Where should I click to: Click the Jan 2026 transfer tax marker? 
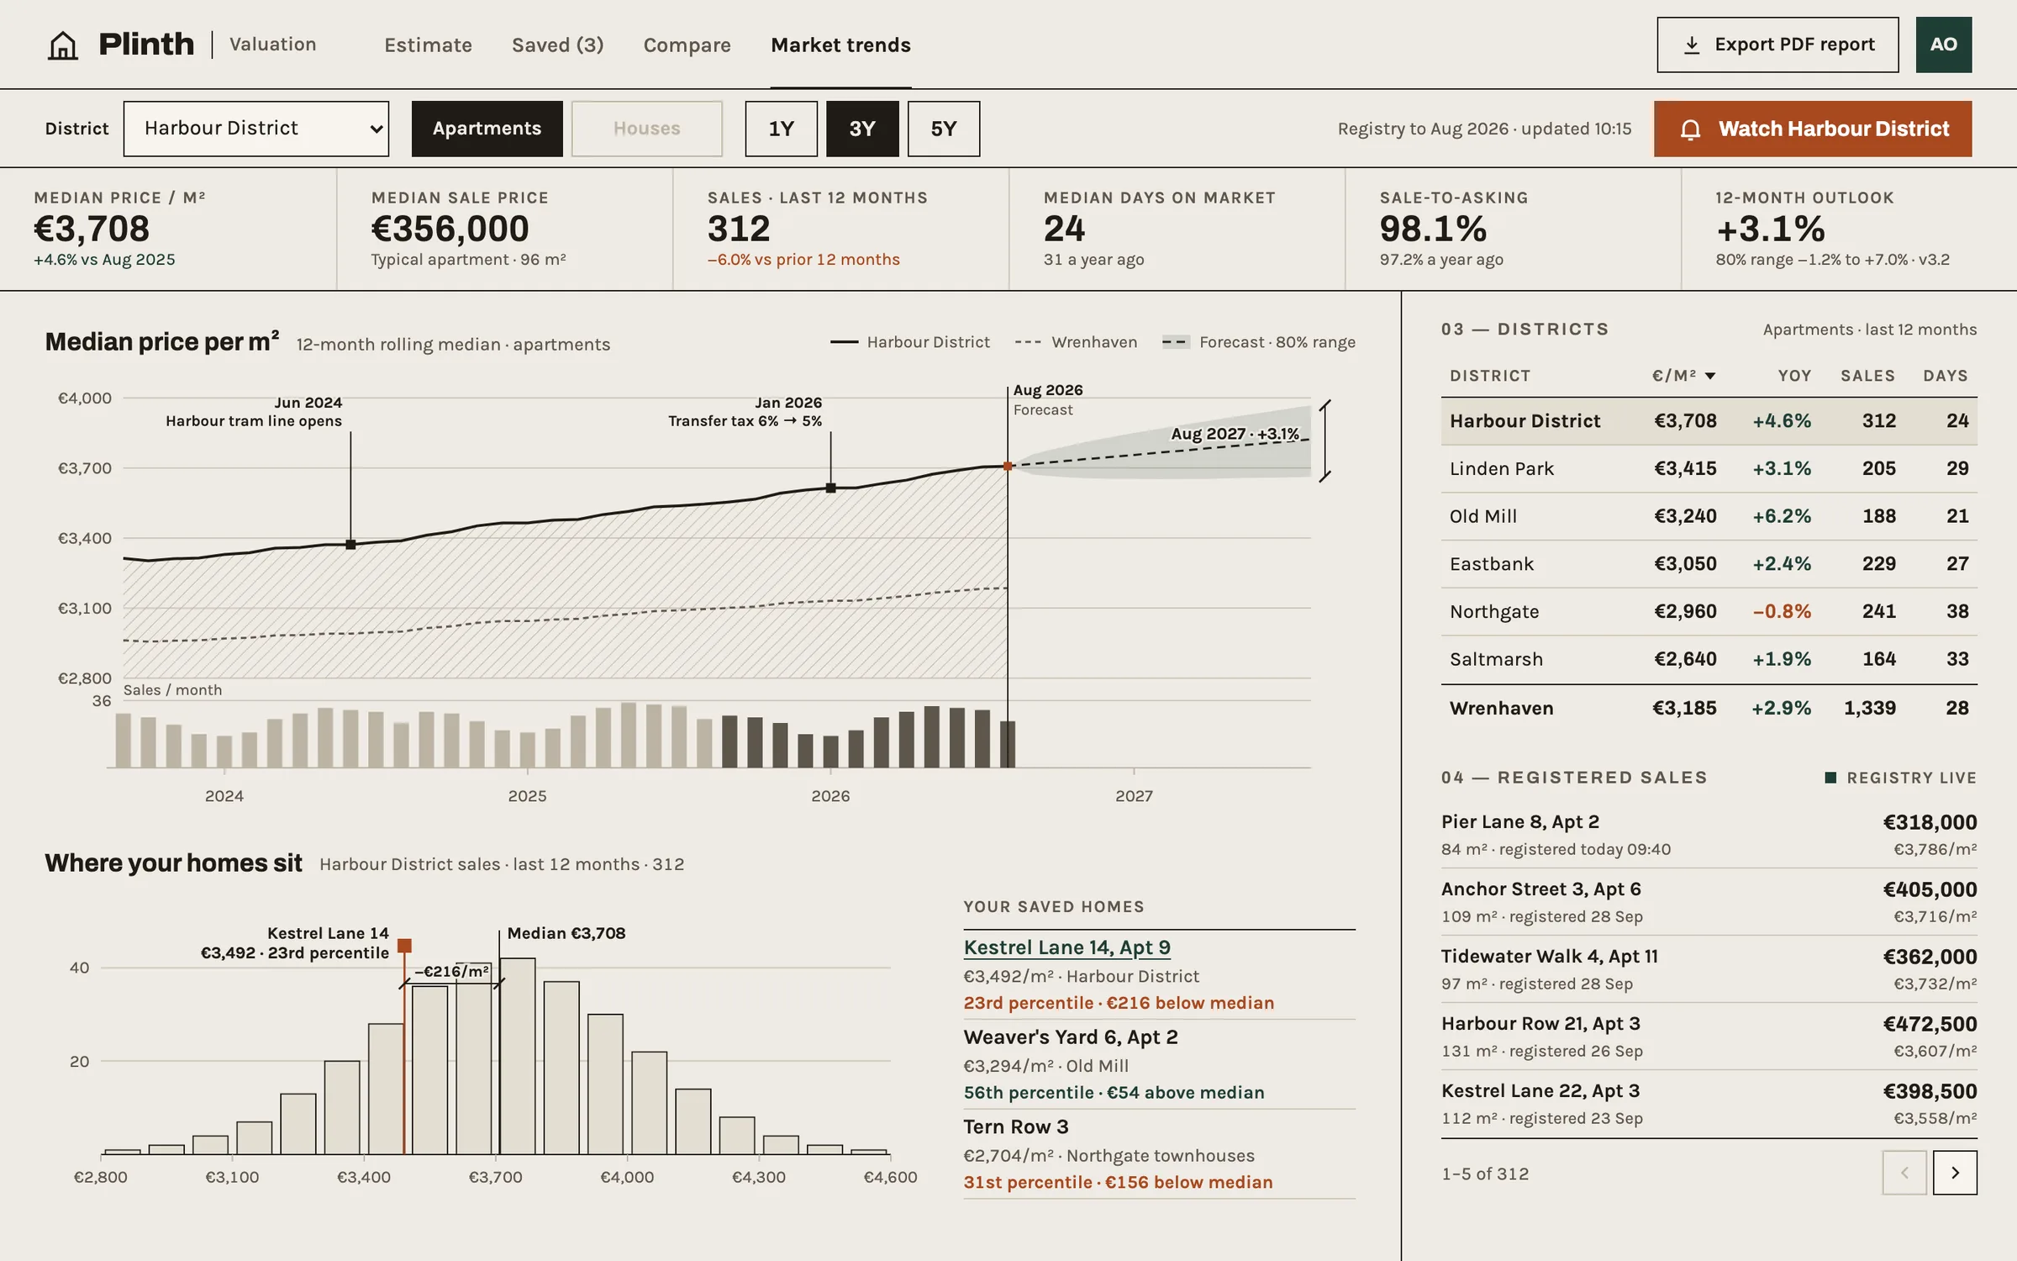click(x=830, y=488)
